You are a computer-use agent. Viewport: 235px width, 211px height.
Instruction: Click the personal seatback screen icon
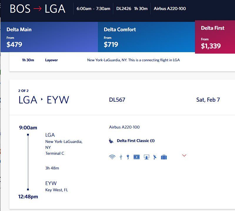146,157
